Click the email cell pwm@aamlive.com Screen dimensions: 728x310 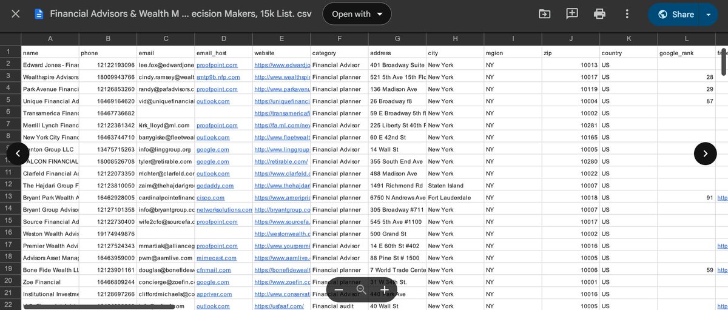pos(166,258)
